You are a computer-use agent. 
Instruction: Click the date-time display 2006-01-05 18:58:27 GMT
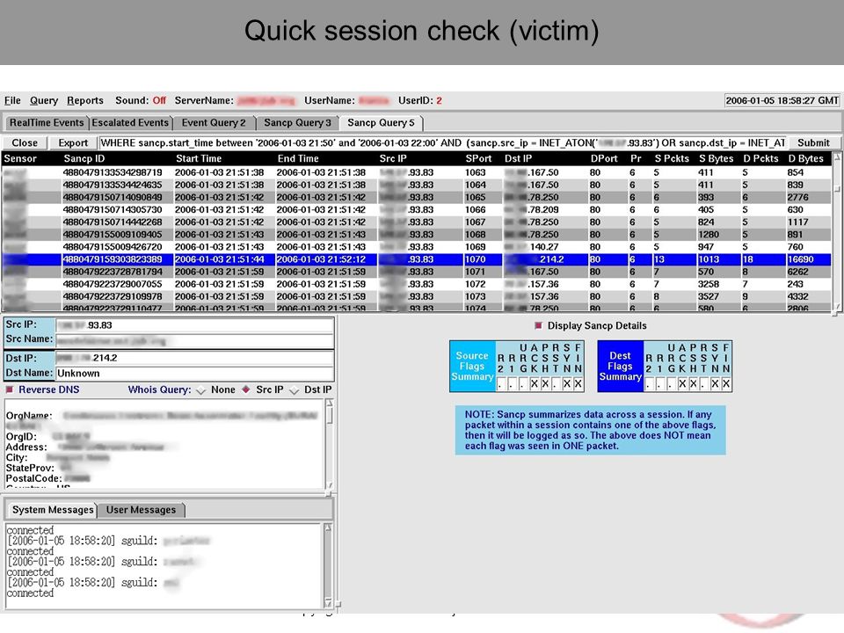[782, 100]
